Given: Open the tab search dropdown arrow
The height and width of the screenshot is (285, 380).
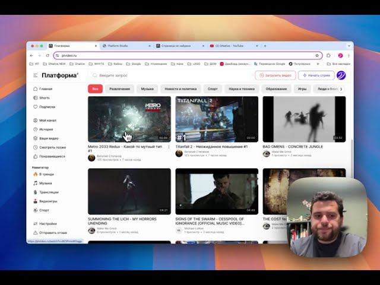Looking at the screenshot, I should tap(349, 46).
